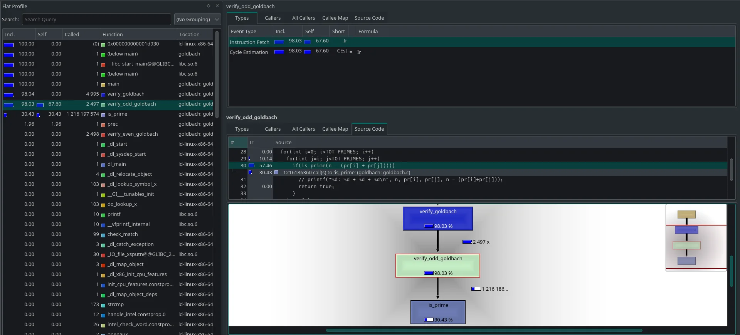The height and width of the screenshot is (335, 740).
Task: Click the Formula column header
Action: [x=368, y=32]
